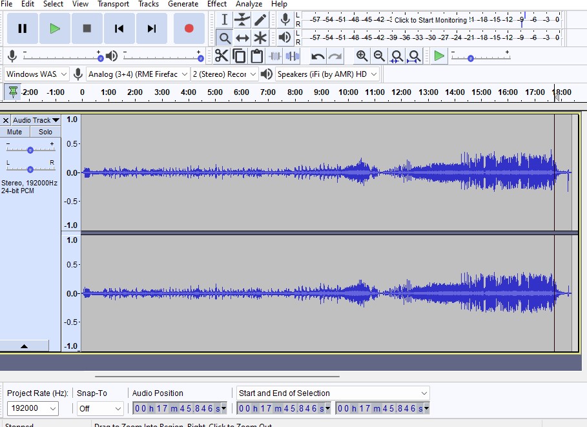Select the Selection (I-beam) tool
The image size is (587, 427).
point(224,19)
